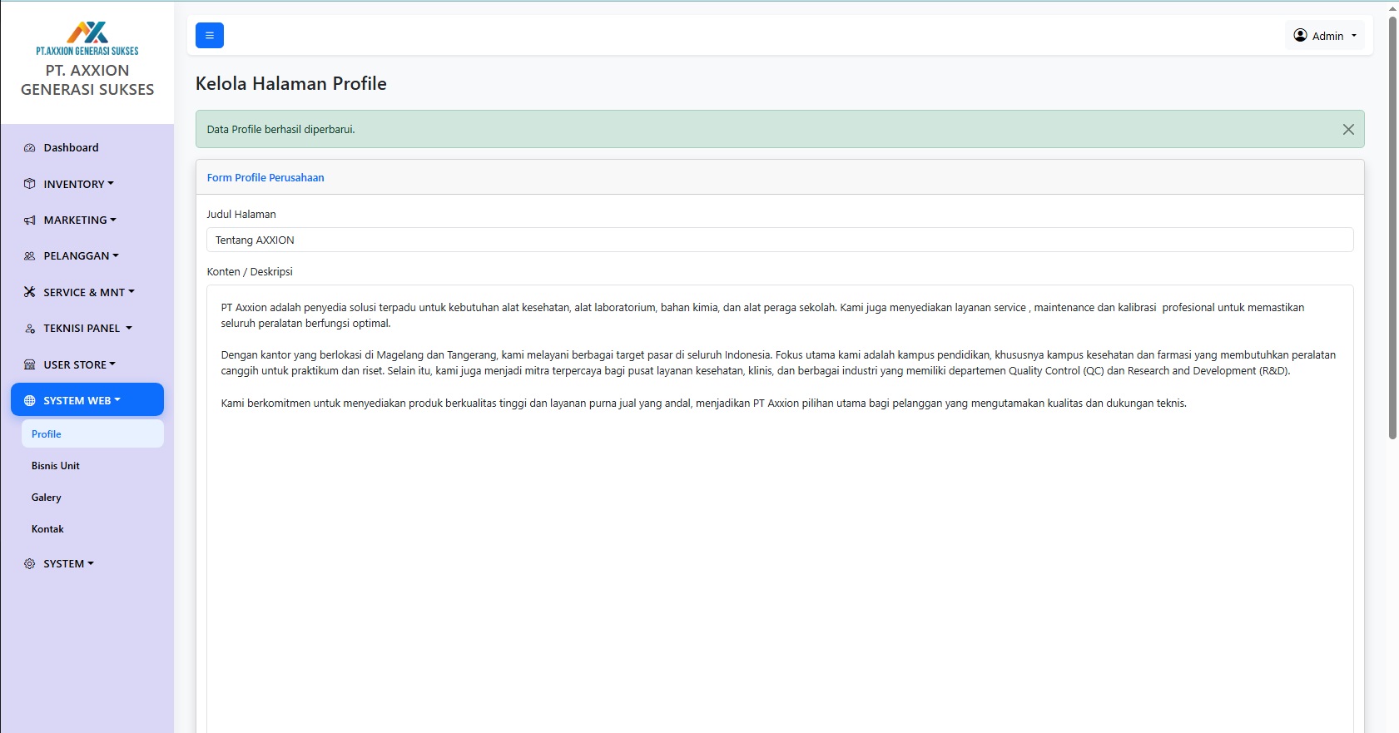Click the 'Konten / Deskripsi' field label
The height and width of the screenshot is (733, 1399).
click(250, 271)
